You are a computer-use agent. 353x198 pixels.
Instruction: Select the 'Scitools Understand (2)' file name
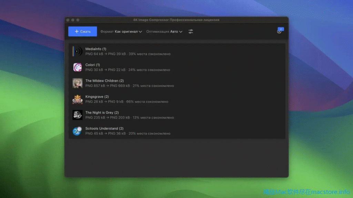coord(104,129)
